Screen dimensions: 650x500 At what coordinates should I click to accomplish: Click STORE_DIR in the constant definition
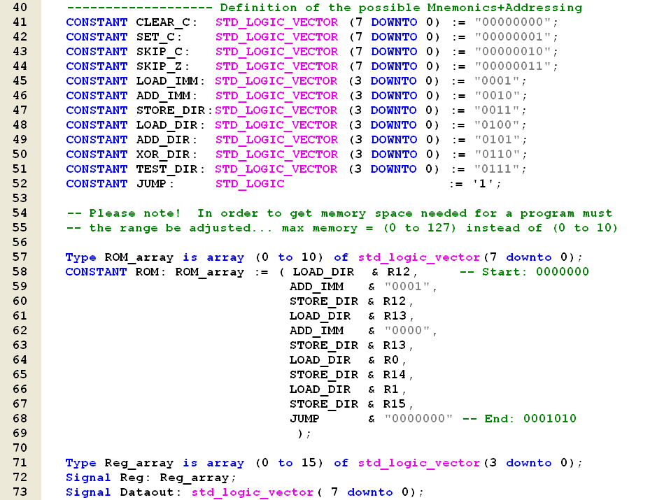click(171, 110)
